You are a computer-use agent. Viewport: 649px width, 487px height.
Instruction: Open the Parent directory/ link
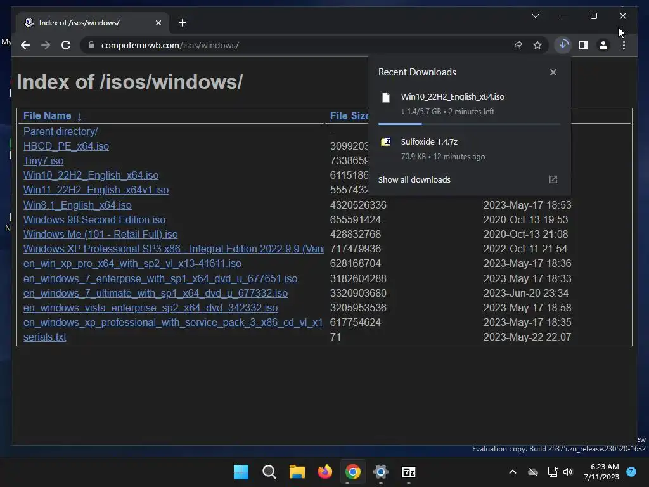click(x=60, y=131)
